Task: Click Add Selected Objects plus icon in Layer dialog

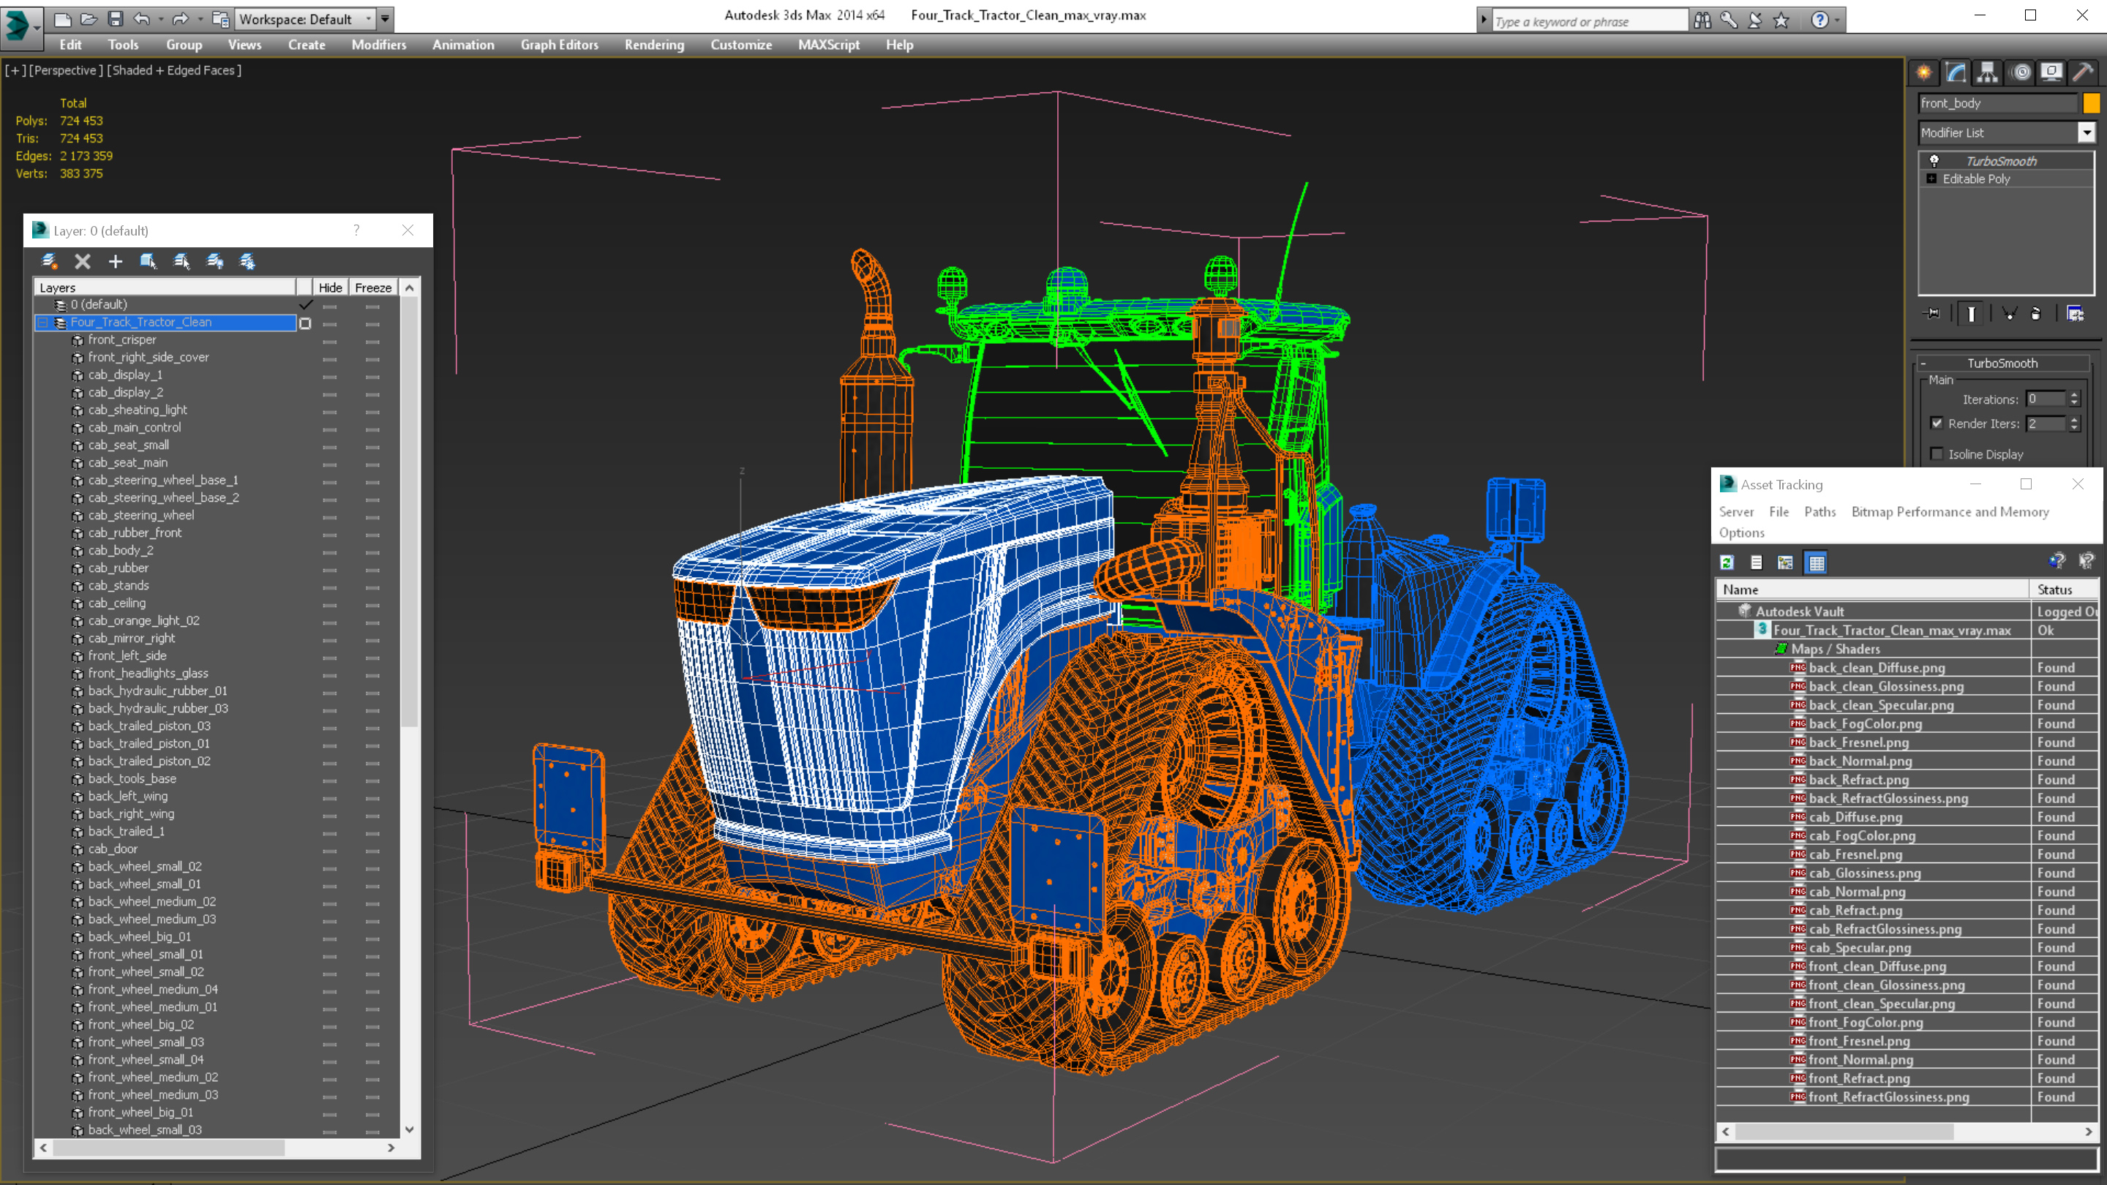Action: point(116,262)
